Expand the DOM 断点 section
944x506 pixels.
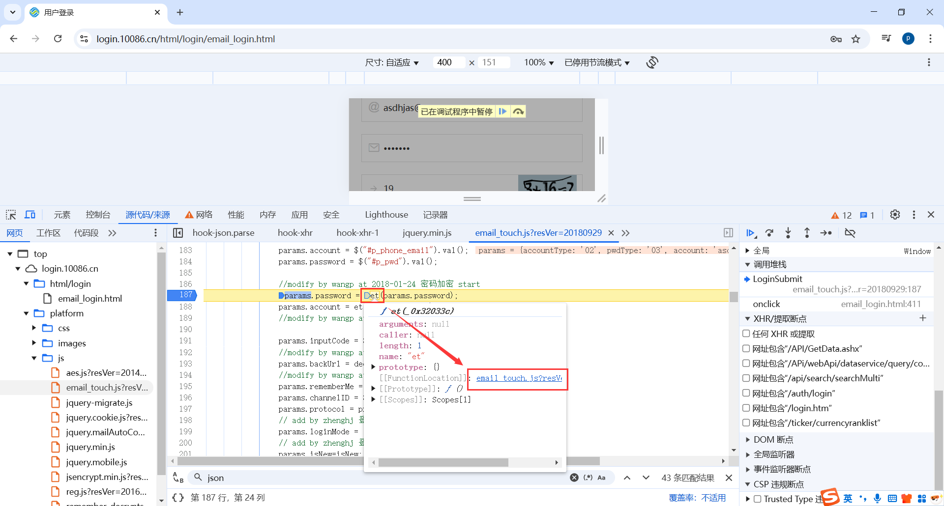coord(747,440)
